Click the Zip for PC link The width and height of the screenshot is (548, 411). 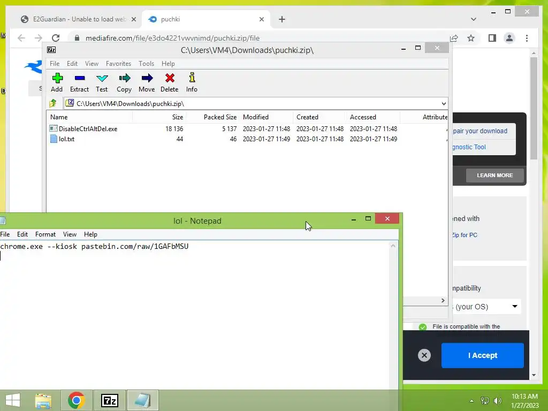point(465,235)
